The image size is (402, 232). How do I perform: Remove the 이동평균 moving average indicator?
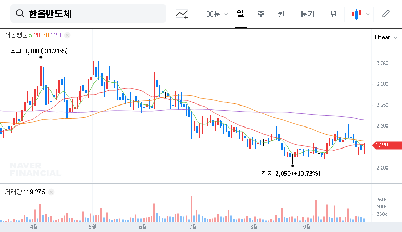tap(67, 35)
